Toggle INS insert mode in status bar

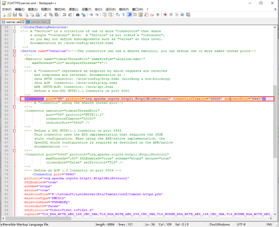(269, 224)
